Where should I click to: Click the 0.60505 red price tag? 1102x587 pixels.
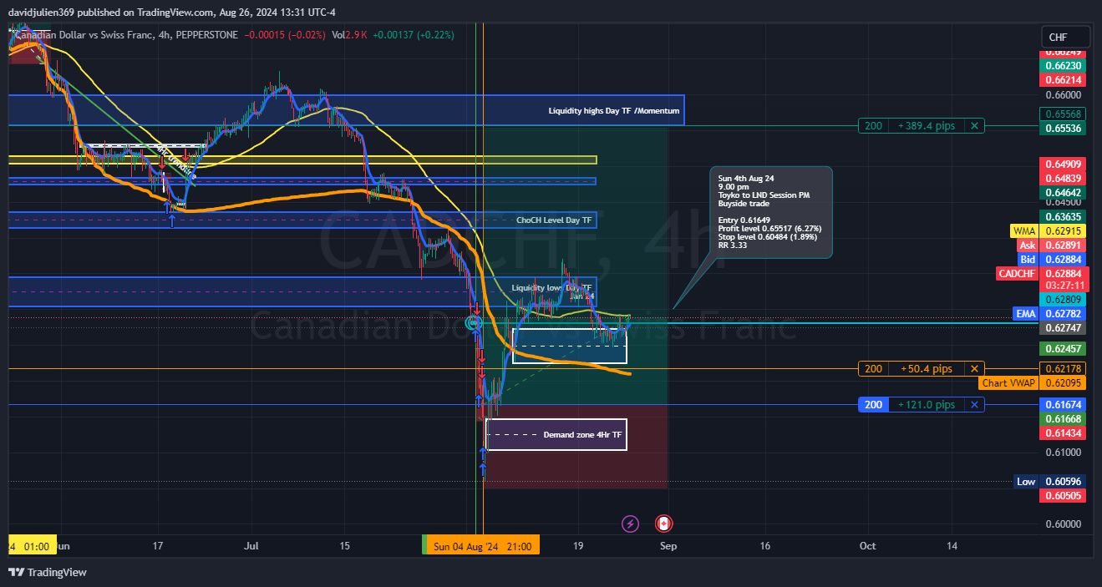1064,496
